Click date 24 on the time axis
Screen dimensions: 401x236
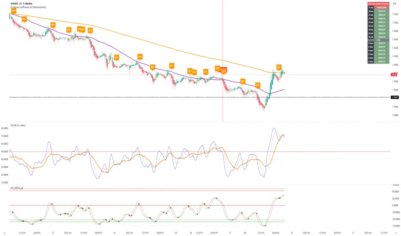[114, 233]
